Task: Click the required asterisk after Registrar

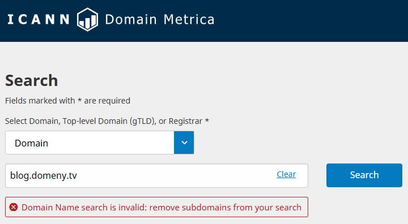Action: (207, 120)
